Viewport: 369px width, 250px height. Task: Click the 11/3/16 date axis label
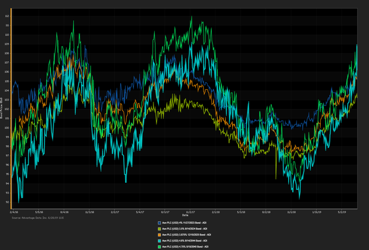click(x=89, y=212)
